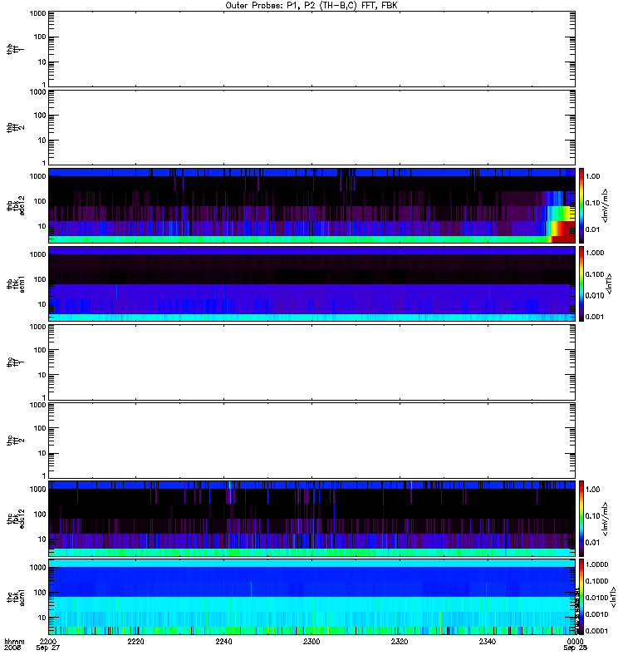
Task: Click the "100" tick of thb fbk scm1 panel
Action: (40, 279)
